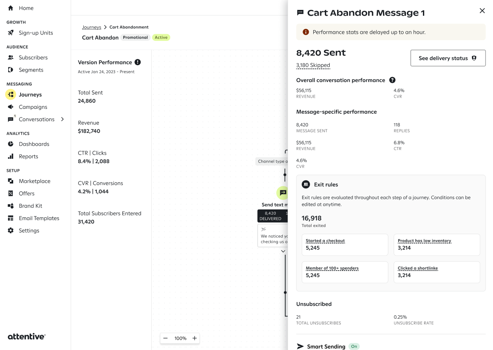The image size is (493, 350).
Task: Go to Reports in the sidebar
Action: coord(28,156)
